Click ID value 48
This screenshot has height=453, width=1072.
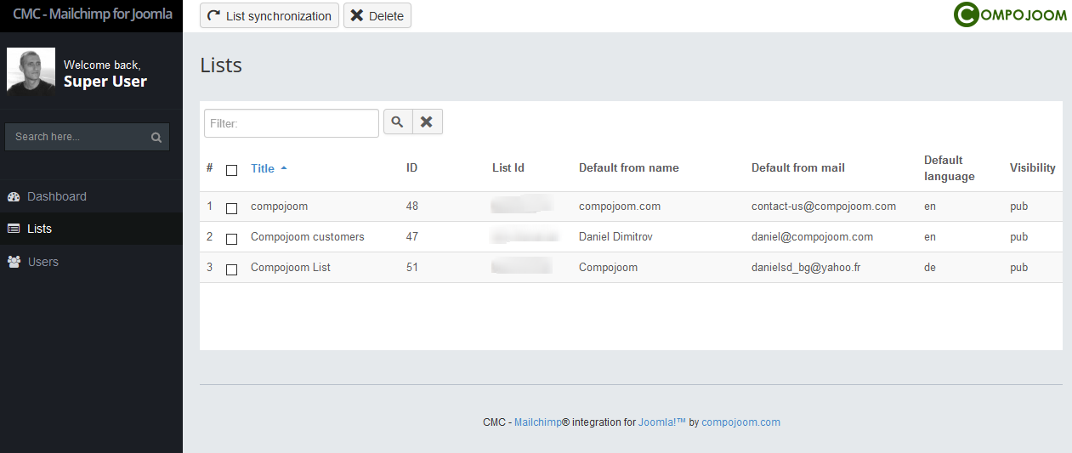coord(412,207)
